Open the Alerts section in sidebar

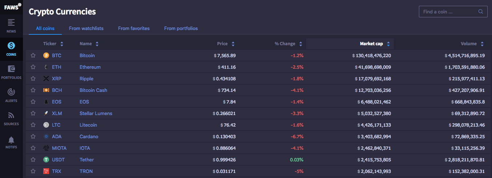[11, 96]
